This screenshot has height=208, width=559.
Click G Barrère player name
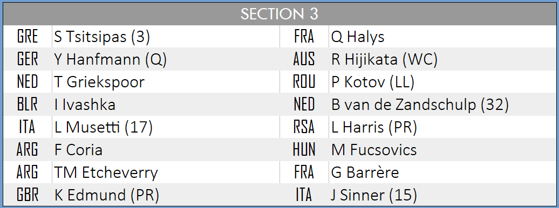point(365,173)
